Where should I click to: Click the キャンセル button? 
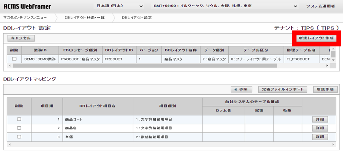[21, 38]
